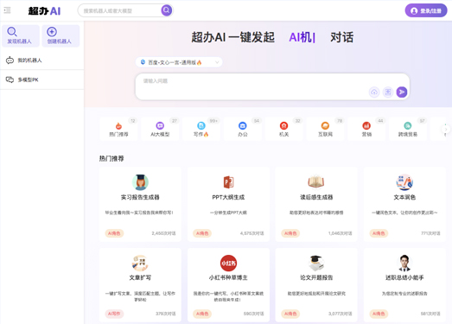Open the 创建机器人 create tile
This screenshot has width=452, height=324.
click(60, 35)
